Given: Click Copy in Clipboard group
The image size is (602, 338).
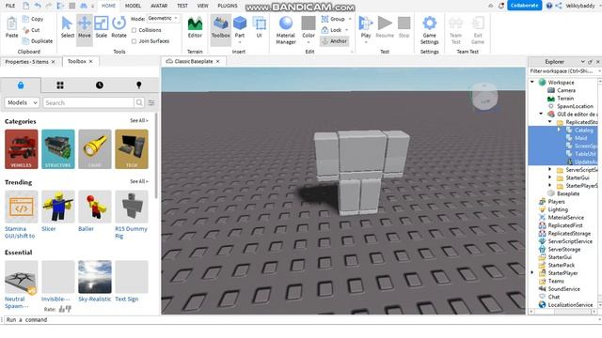Looking at the screenshot, I should point(33,19).
